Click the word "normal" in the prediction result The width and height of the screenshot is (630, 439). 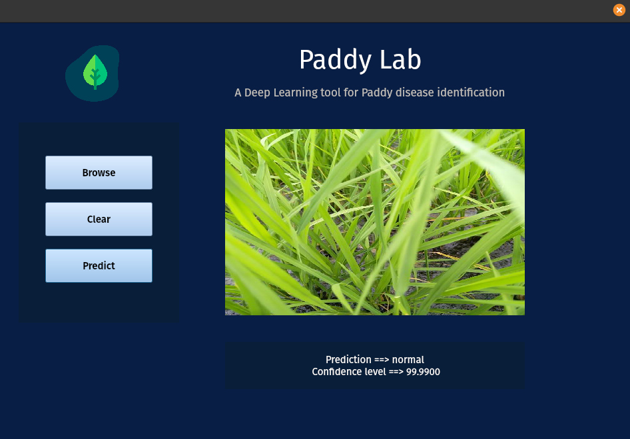[408, 360]
